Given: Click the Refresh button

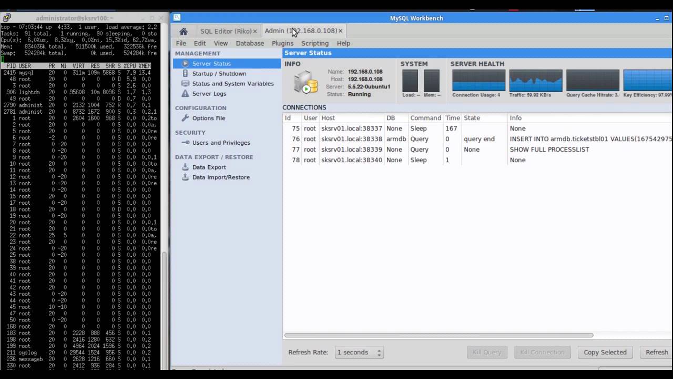Looking at the screenshot, I should tap(656, 352).
